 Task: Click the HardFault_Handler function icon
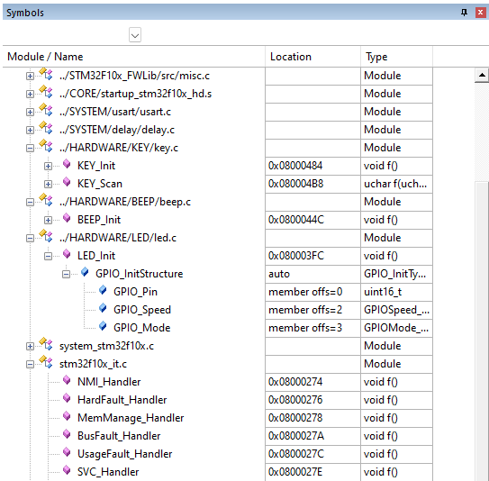(x=67, y=398)
